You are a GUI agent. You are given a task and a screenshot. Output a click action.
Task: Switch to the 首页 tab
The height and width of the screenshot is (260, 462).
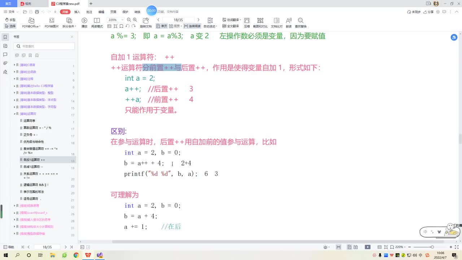pos(8,4)
